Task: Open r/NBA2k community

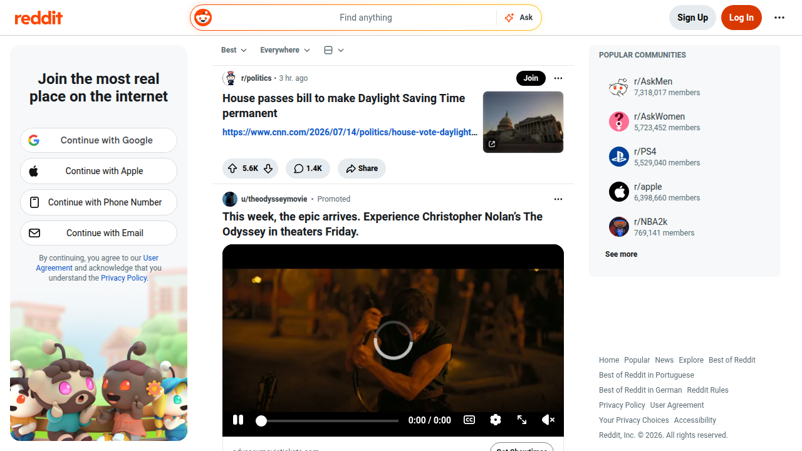Action: (x=651, y=222)
